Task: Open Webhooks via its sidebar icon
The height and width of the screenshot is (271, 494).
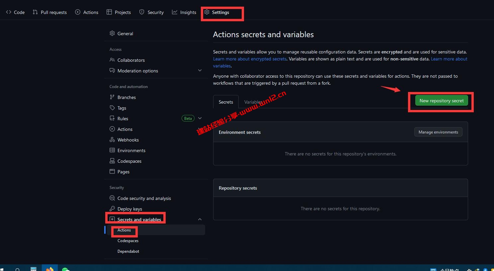Action: (112, 140)
